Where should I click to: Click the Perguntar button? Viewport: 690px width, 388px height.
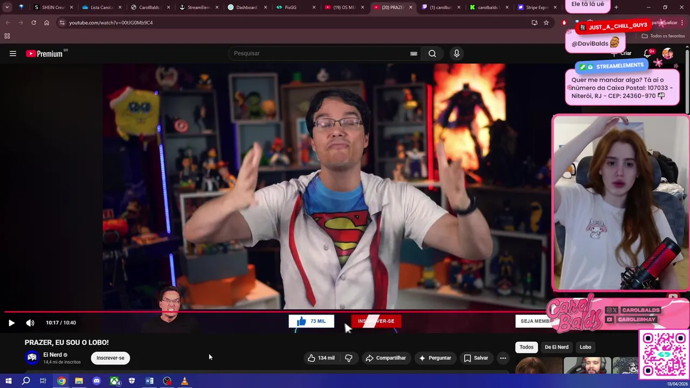pyautogui.click(x=434, y=358)
